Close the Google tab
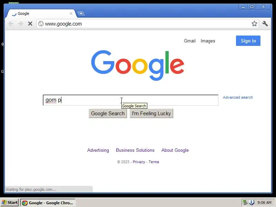Image resolution: width=276 pixels, height=207 pixels. (71, 13)
